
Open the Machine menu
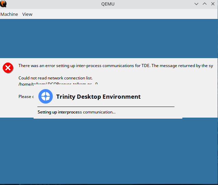(x=9, y=14)
